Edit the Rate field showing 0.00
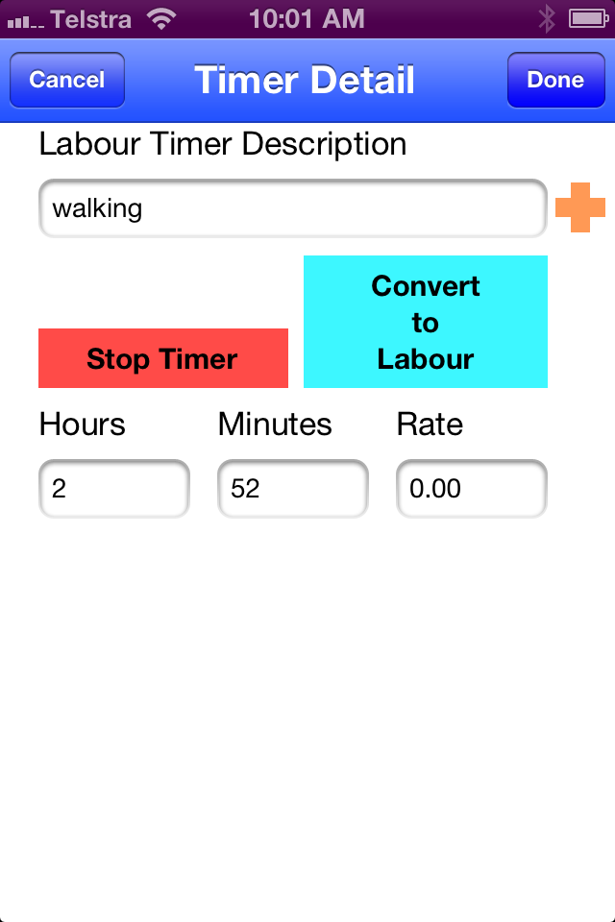615x922 pixels. pos(471,489)
